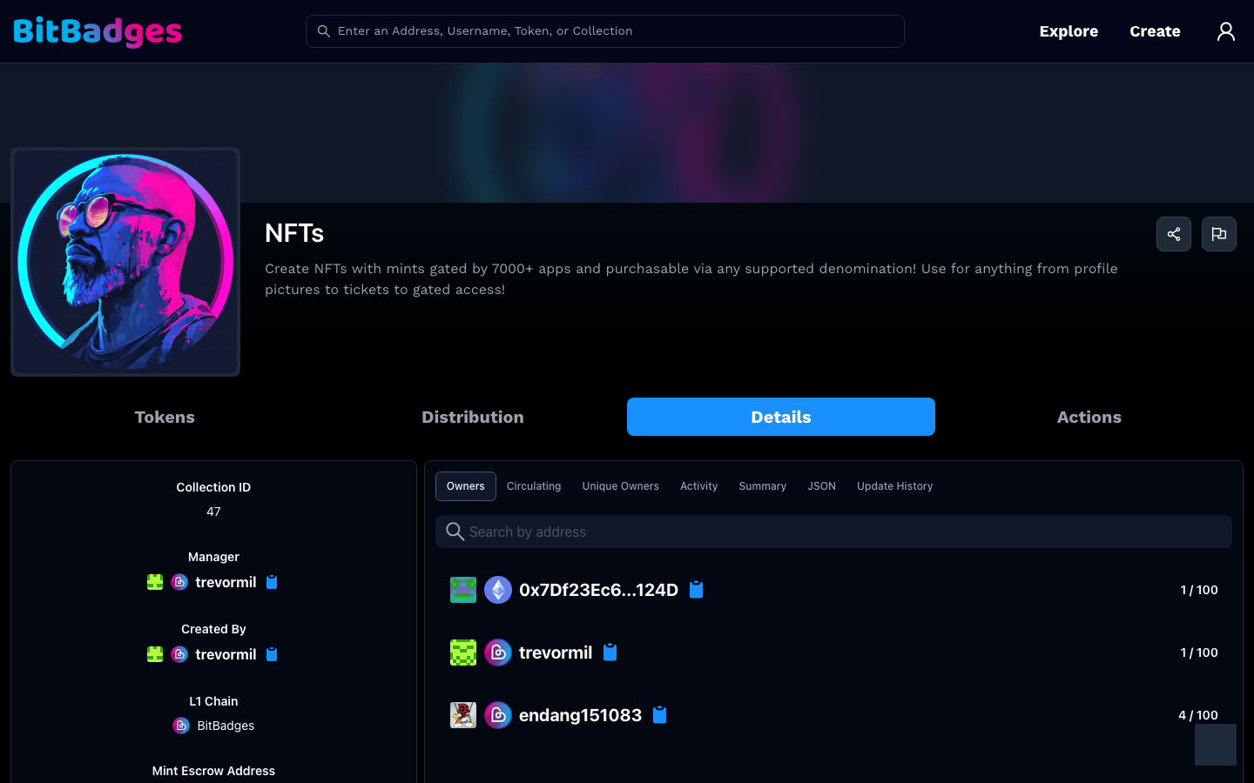Viewport: 1254px width, 783px height.
Task: Click the Collection ID value 47
Action: click(x=213, y=512)
